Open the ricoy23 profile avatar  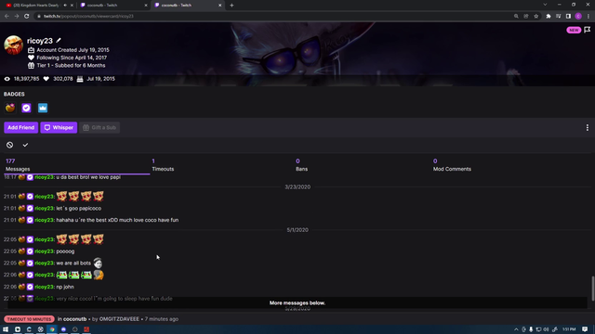13,45
